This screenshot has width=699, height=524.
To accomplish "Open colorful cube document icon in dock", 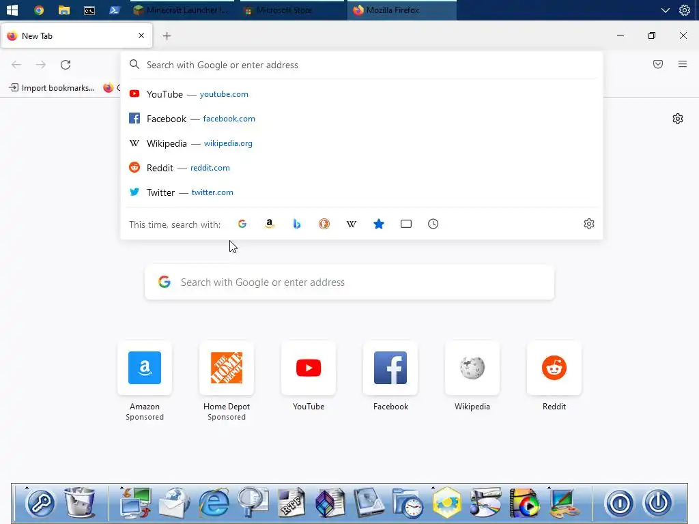I will pyautogui.click(x=330, y=503).
